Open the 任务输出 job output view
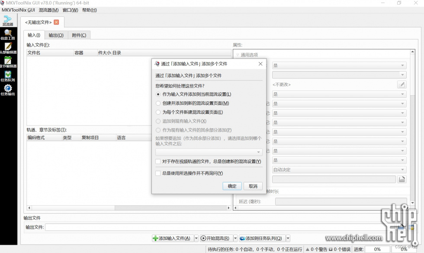The image size is (424, 253). (x=8, y=90)
